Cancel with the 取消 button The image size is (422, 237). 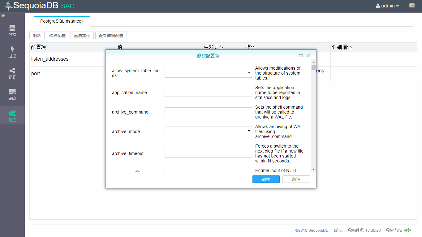(296, 179)
